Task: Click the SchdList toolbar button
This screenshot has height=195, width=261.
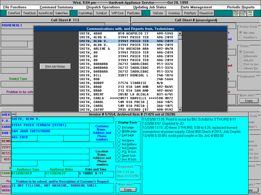Action: tap(101, 13)
